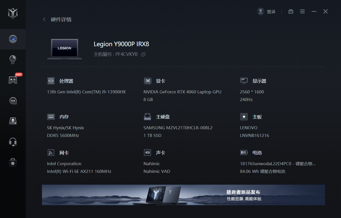Click the 硬件详情 page title
The width and height of the screenshot is (341, 218).
(x=61, y=19)
